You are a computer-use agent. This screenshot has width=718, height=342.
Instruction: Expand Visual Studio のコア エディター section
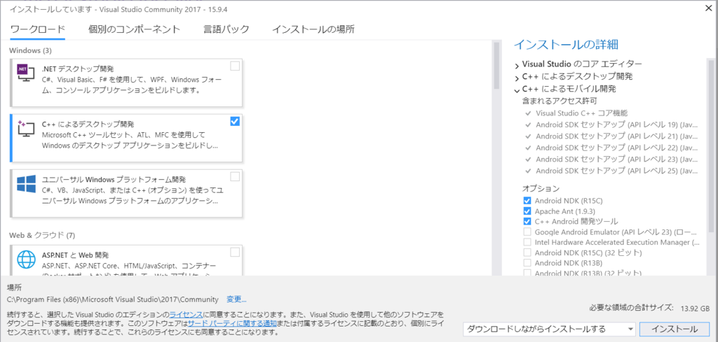(517, 65)
